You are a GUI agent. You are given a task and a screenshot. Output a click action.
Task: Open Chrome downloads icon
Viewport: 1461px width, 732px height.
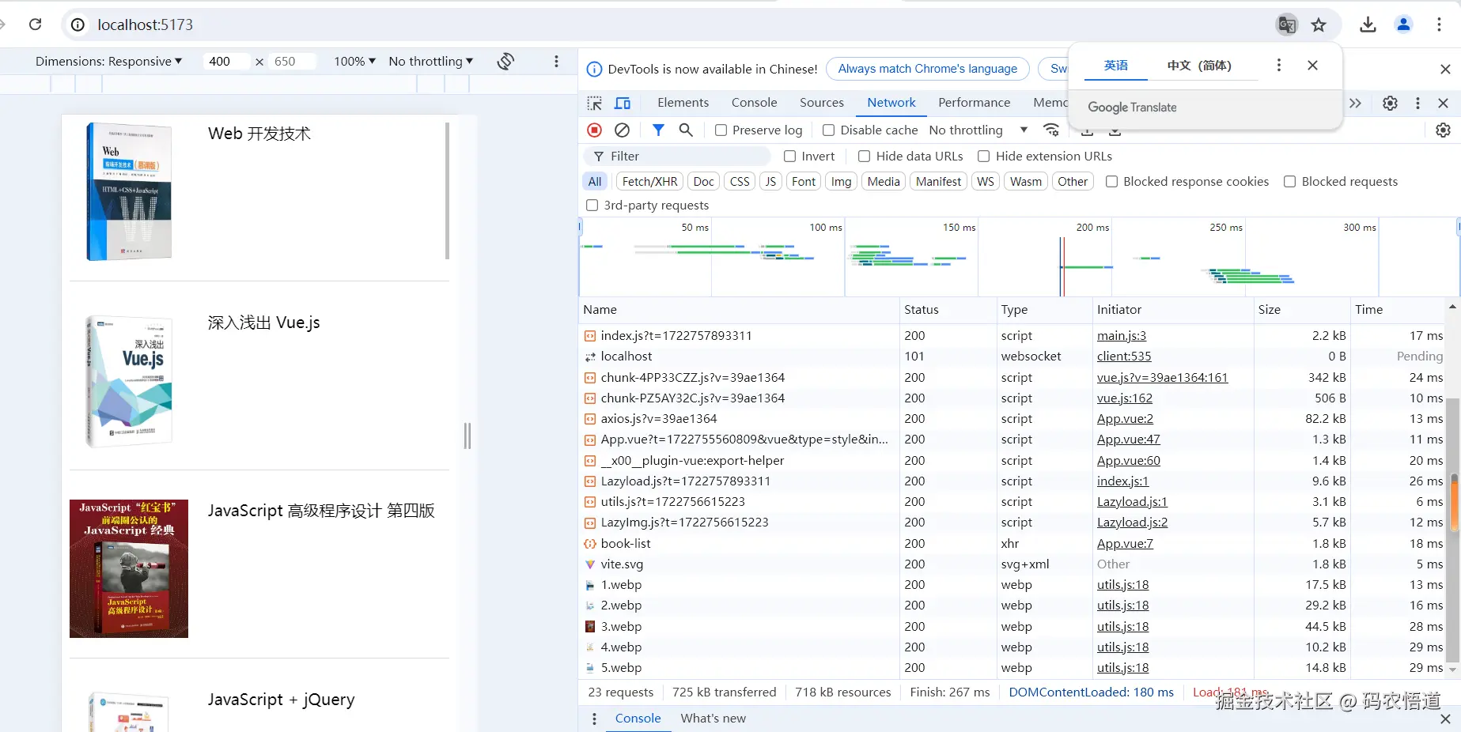(1368, 25)
